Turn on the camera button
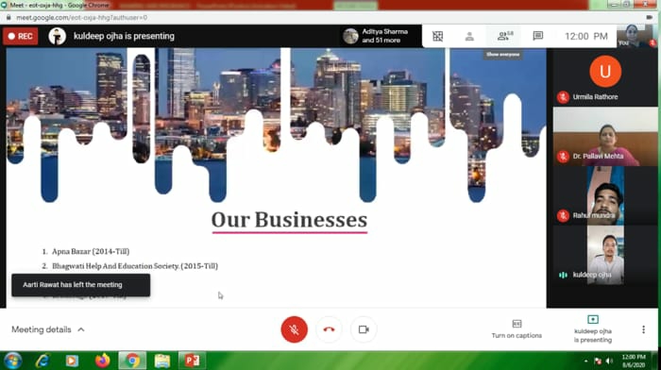The height and width of the screenshot is (370, 661). pos(364,329)
